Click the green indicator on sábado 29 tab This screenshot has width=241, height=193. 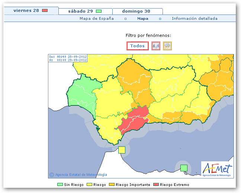pos(99,11)
